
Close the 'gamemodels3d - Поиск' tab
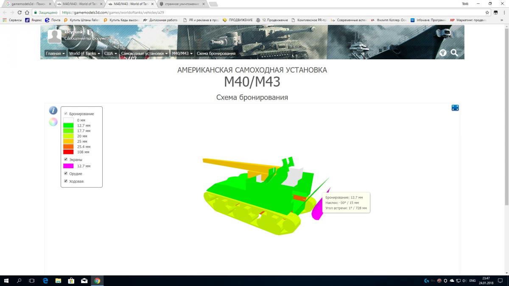pyautogui.click(x=50, y=3)
